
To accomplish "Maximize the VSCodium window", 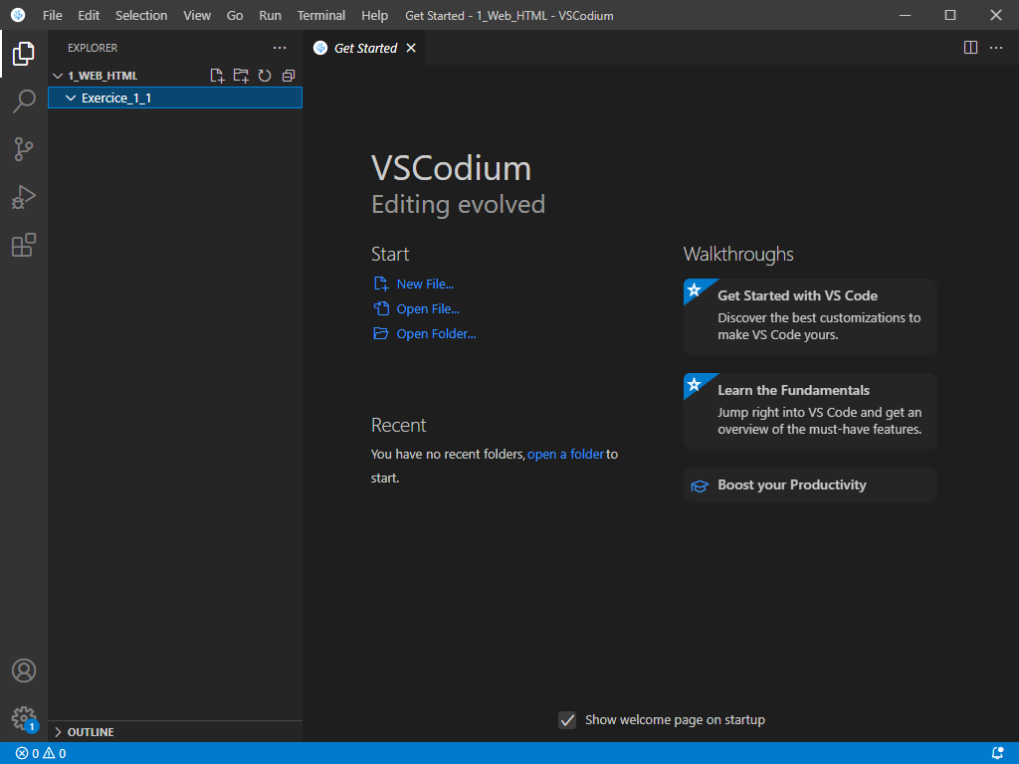I will [950, 15].
